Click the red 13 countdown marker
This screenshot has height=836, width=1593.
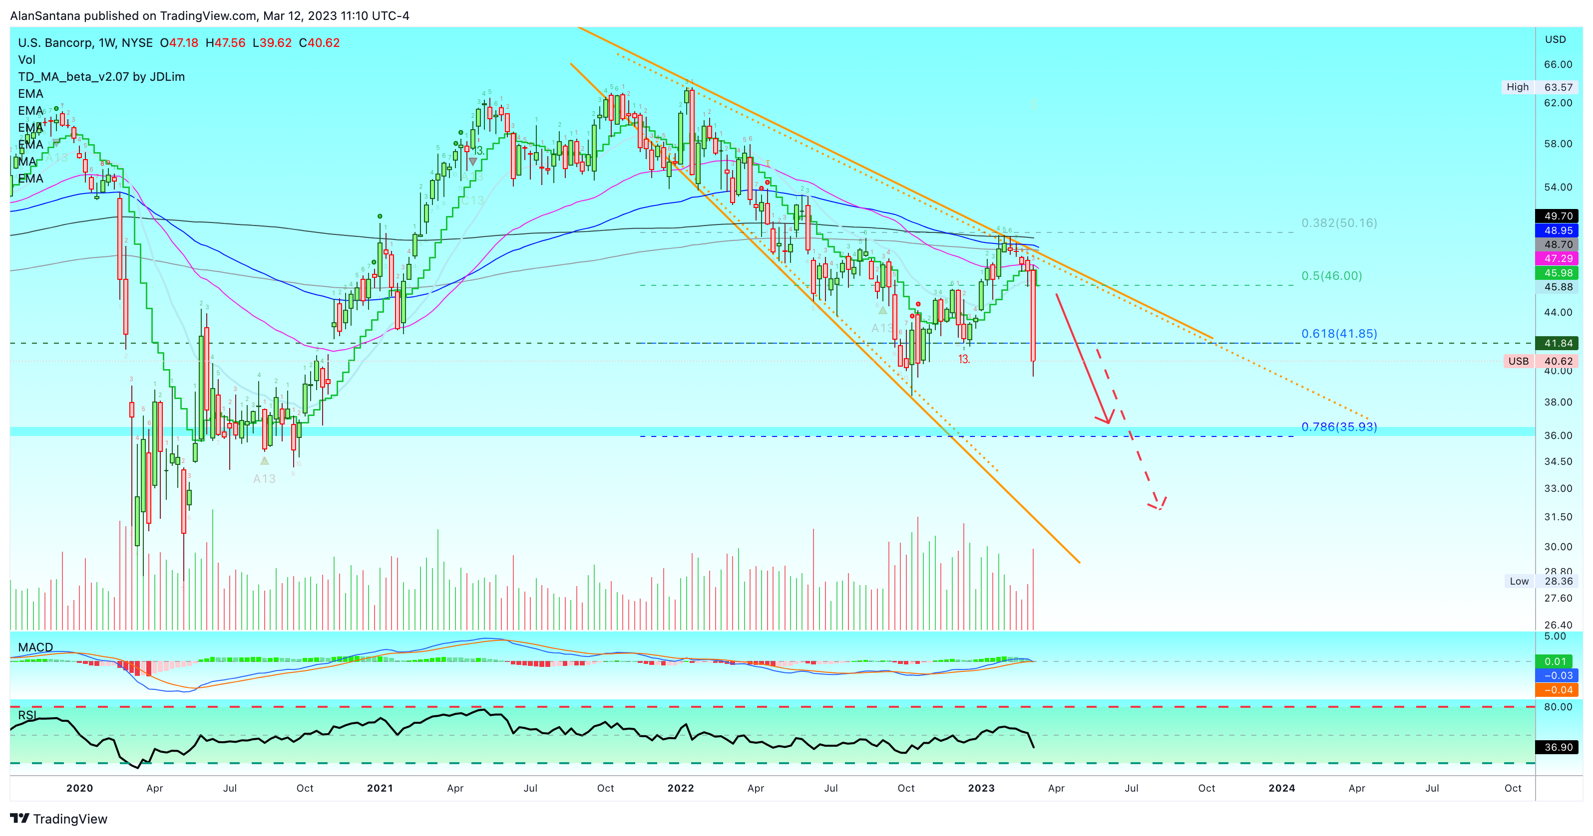pyautogui.click(x=963, y=359)
